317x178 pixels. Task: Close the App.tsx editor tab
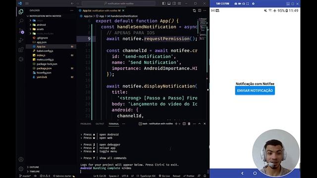pyautogui.click(x=123, y=10)
